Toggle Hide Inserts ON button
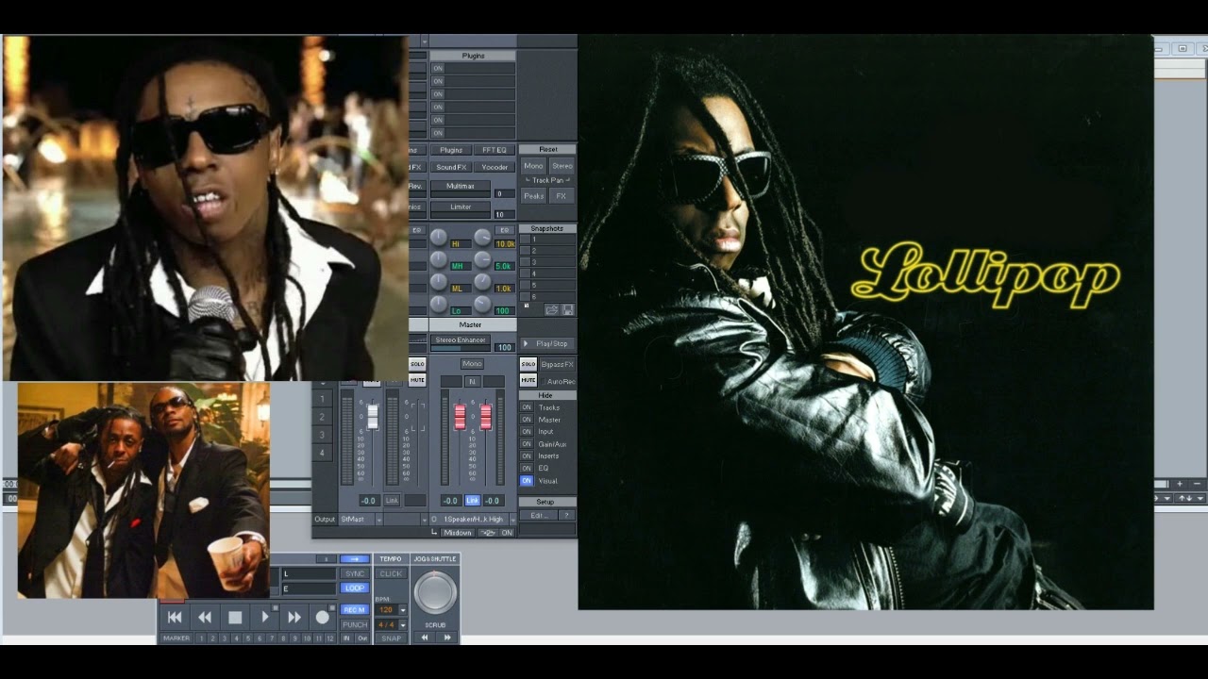The height and width of the screenshot is (679, 1208). click(x=527, y=455)
